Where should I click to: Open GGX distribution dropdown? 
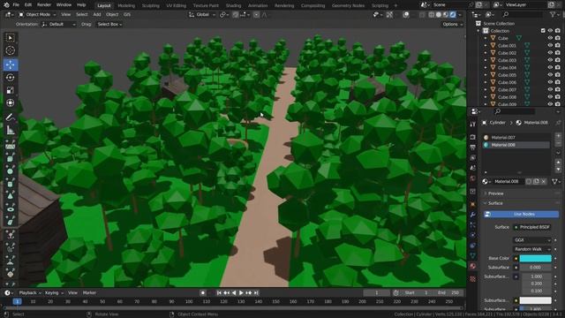(x=532, y=240)
